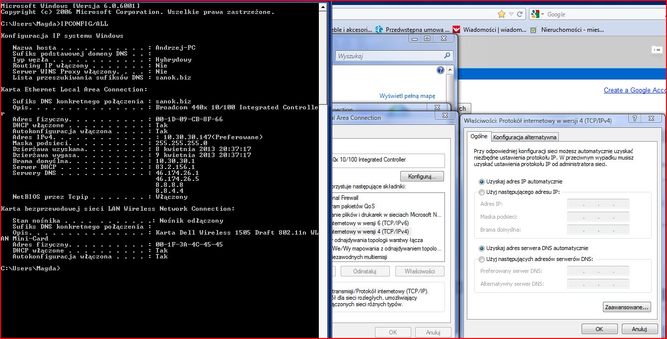Image resolution: width=667 pixels, height=339 pixels.
Task: Click the Alternatywny serwer DNS field
Action: (x=598, y=284)
